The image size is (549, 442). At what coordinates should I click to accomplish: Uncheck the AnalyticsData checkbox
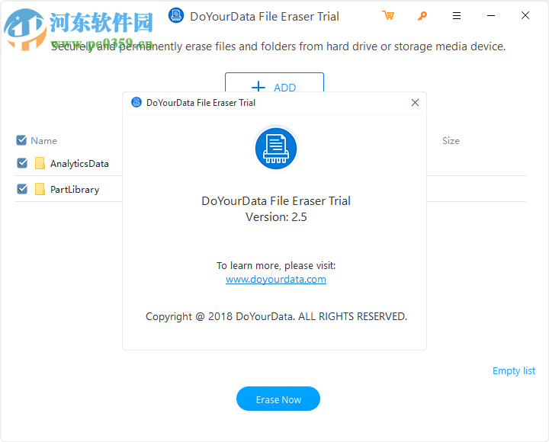[22, 163]
